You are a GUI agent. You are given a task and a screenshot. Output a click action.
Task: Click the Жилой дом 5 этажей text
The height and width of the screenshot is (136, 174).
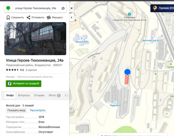point(20,106)
